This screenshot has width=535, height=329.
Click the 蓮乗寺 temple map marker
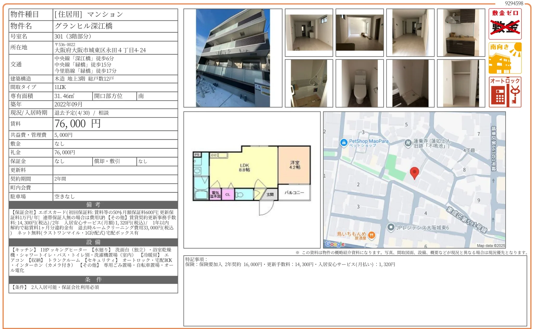(x=408, y=143)
